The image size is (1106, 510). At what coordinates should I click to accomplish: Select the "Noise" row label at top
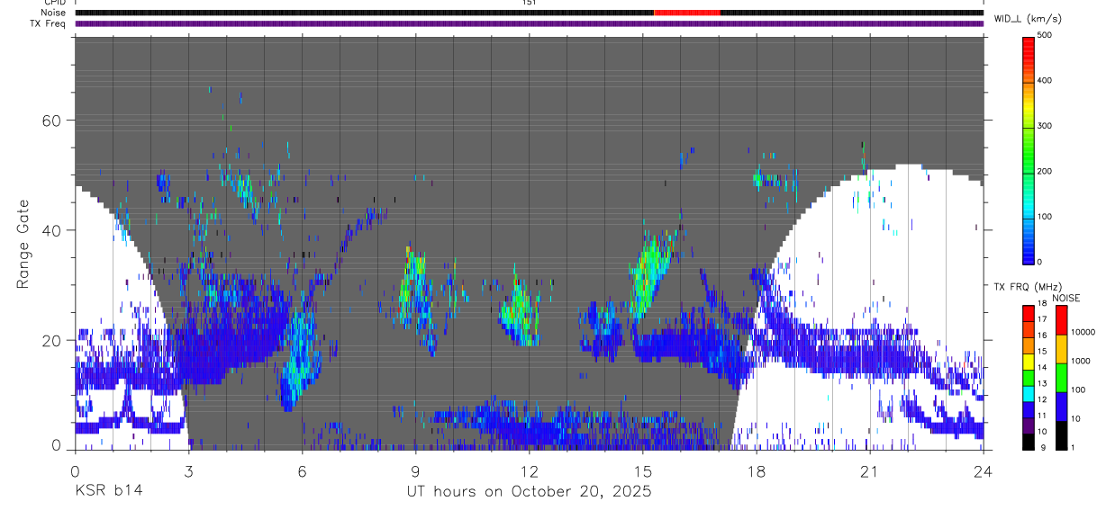point(54,13)
